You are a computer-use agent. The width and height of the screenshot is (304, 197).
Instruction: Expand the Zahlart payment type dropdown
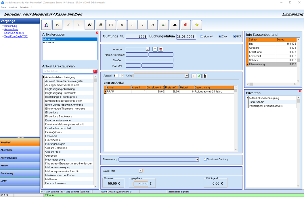coord(140,171)
